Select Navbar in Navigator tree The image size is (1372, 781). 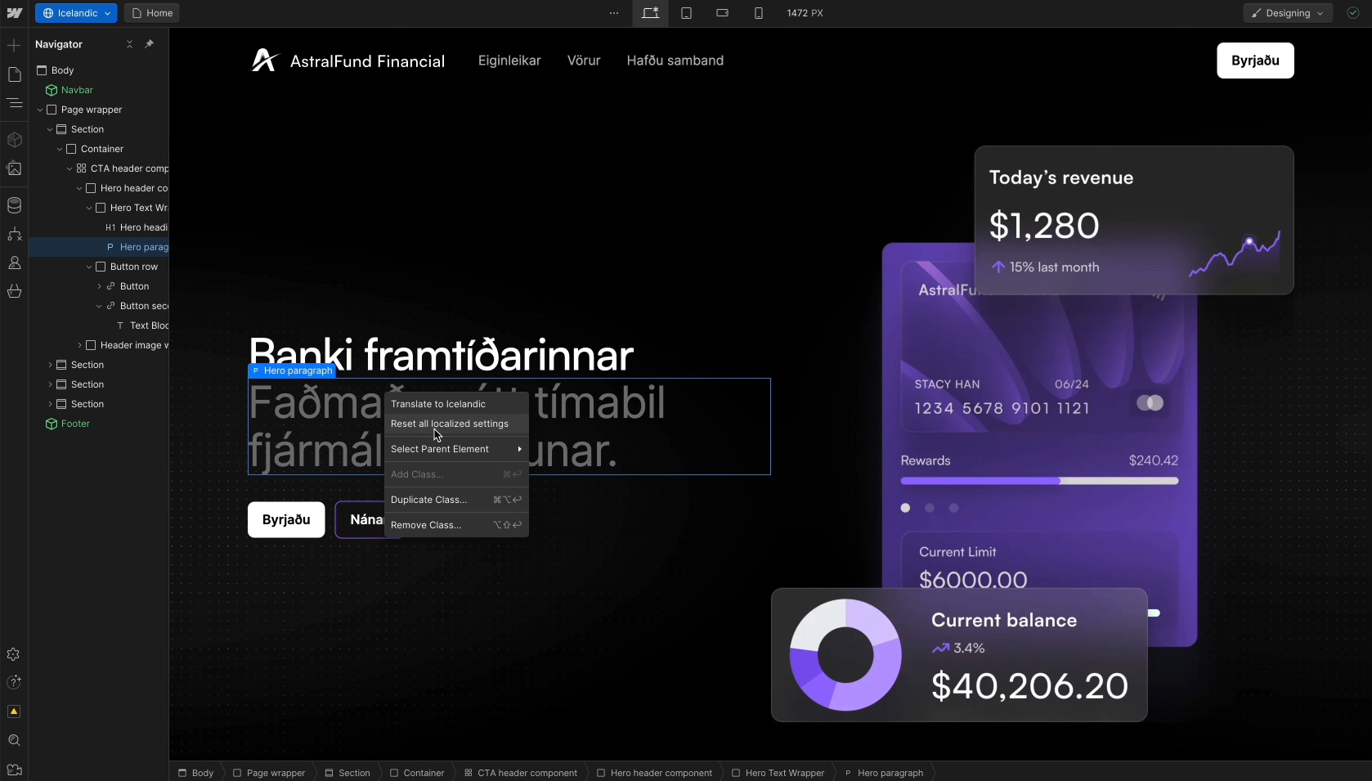[77, 90]
